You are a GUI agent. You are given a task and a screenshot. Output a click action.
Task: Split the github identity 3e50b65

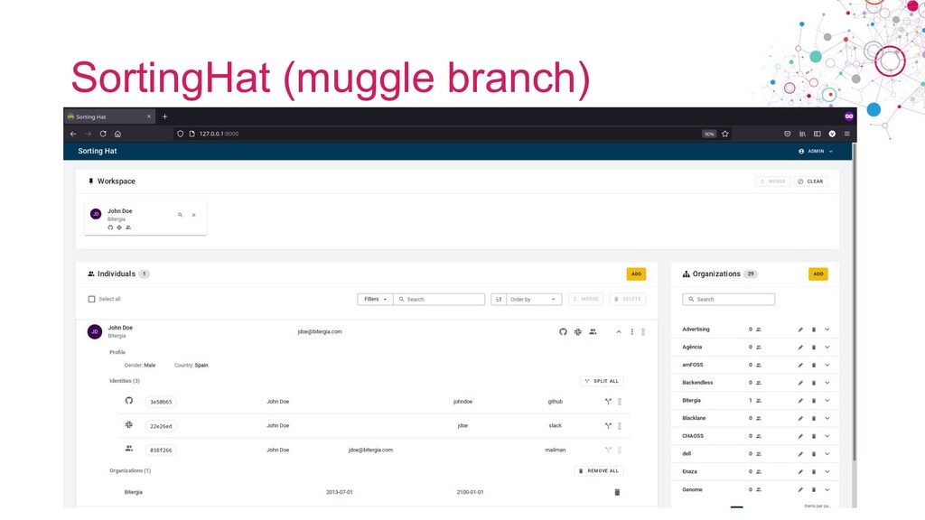click(608, 402)
